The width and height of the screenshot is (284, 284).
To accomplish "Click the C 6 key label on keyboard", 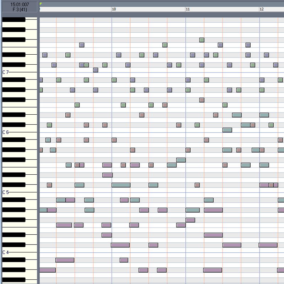I will [x=6, y=132].
